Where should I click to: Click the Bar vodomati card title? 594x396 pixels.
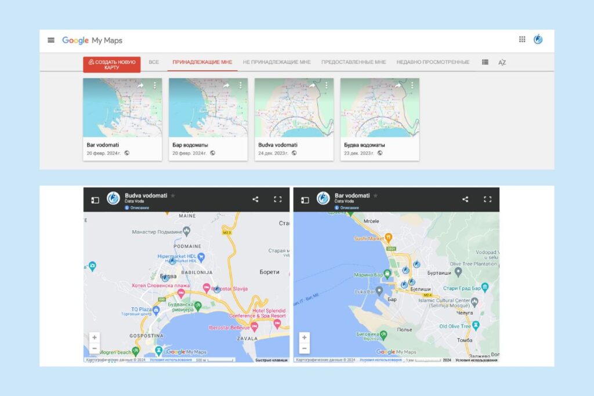(x=103, y=144)
